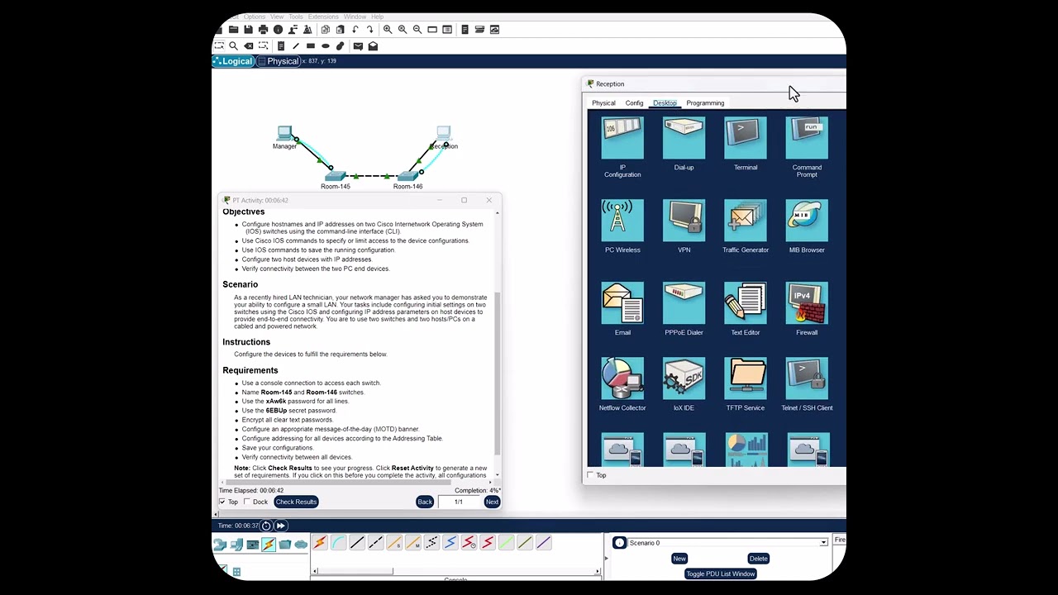Open the PC Wireless app
The width and height of the screenshot is (1058, 595).
622,226
